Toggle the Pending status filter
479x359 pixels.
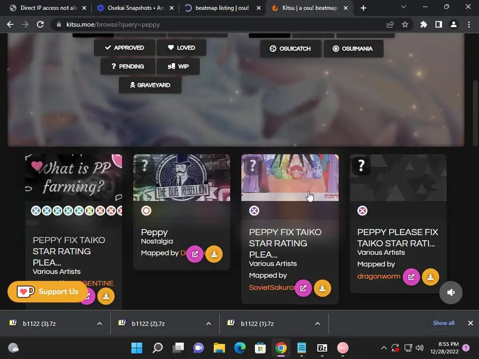coord(128,66)
